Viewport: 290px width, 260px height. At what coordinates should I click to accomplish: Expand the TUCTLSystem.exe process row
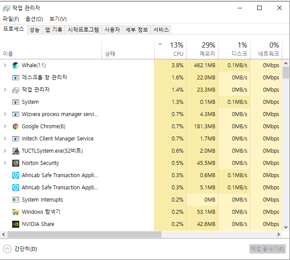pyautogui.click(x=5, y=151)
